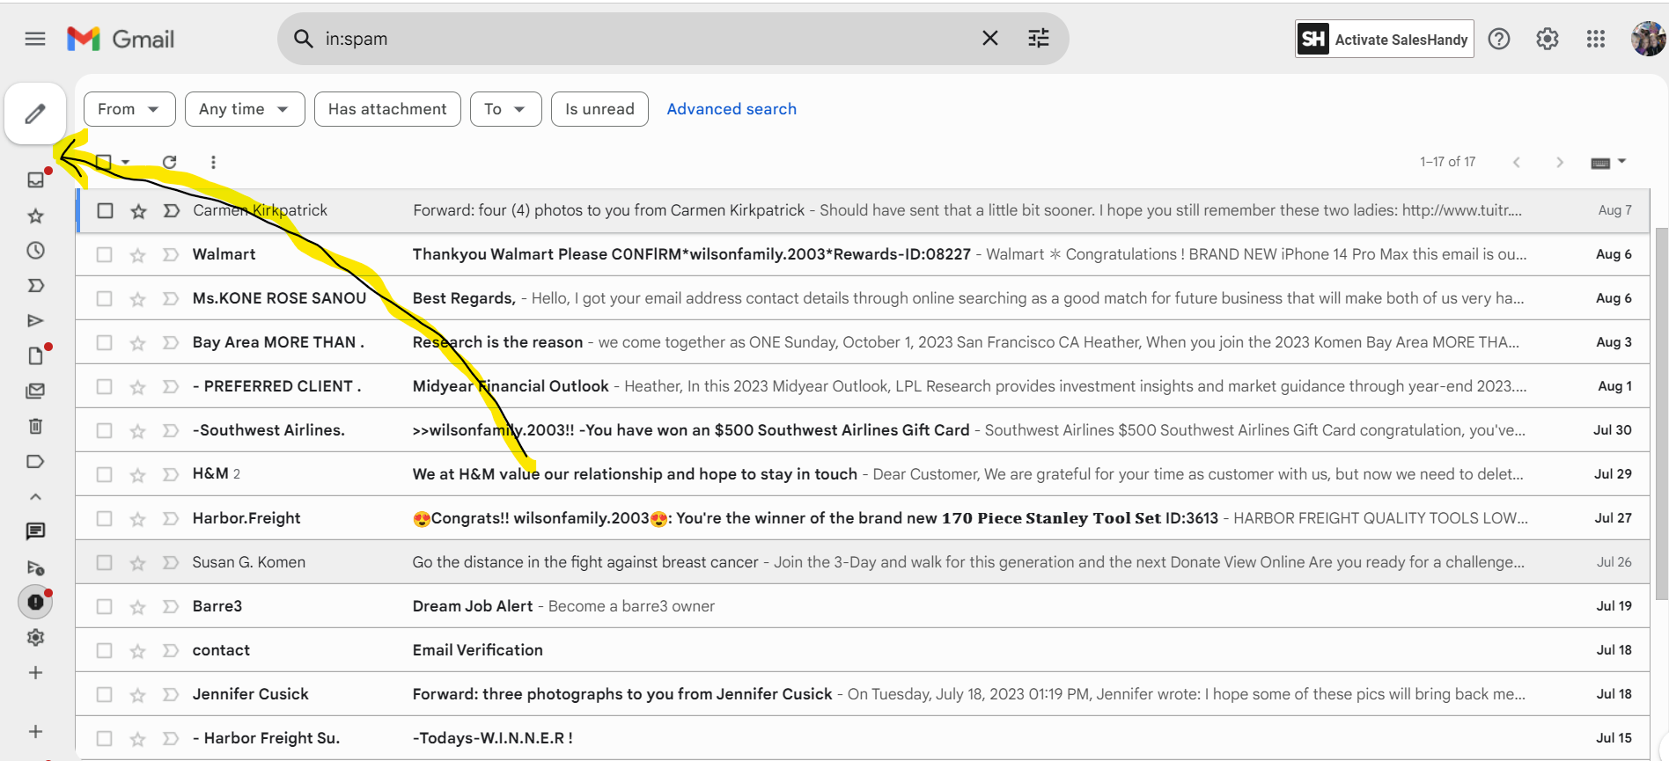Expand the select-all dropdown arrow
Image resolution: width=1669 pixels, height=761 pixels.
tap(126, 162)
